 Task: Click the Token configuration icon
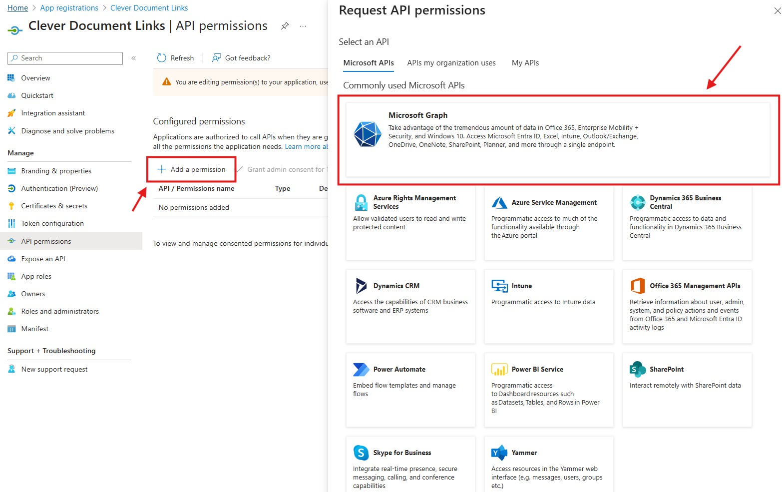tap(11, 223)
